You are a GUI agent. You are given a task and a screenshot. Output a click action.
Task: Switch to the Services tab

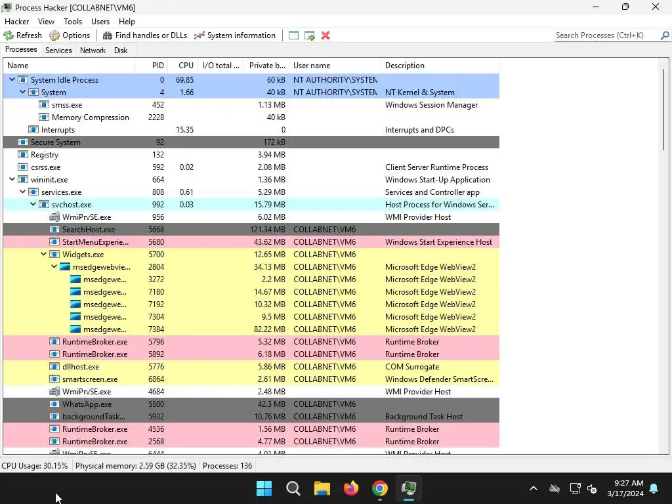tap(58, 50)
